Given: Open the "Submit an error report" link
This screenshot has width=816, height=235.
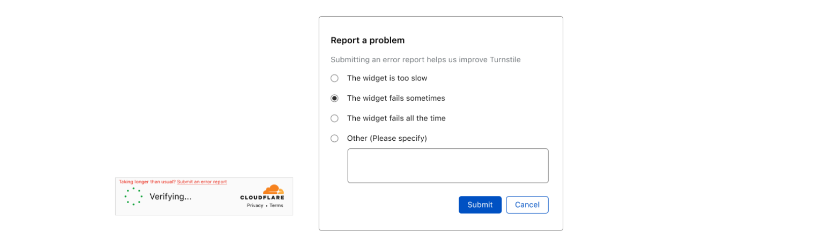Looking at the screenshot, I should click(x=202, y=182).
